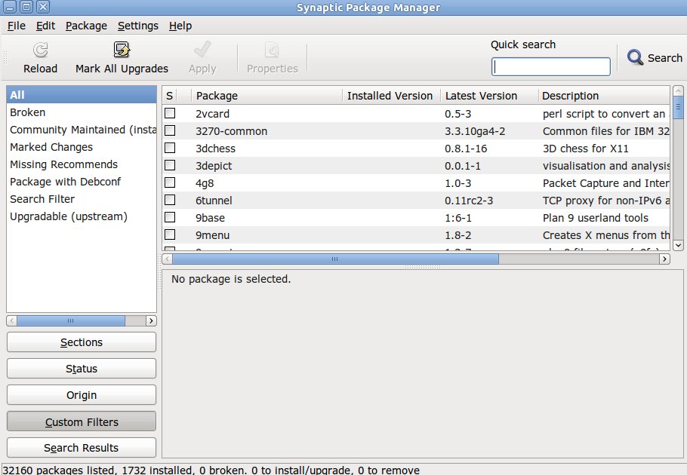Click the package list scroll up arrow
The height and width of the screenshot is (475, 687).
pyautogui.click(x=678, y=91)
